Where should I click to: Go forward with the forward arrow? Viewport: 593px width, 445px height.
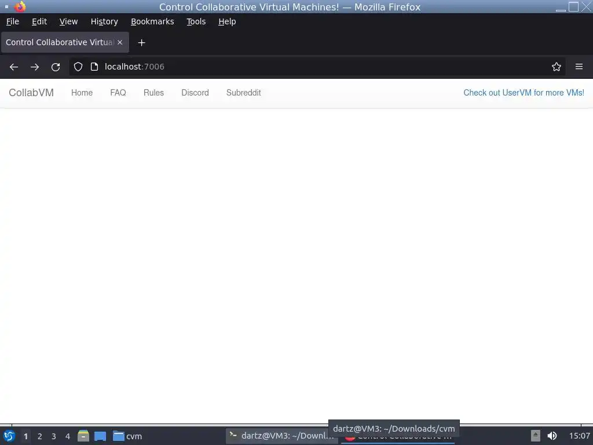point(35,67)
